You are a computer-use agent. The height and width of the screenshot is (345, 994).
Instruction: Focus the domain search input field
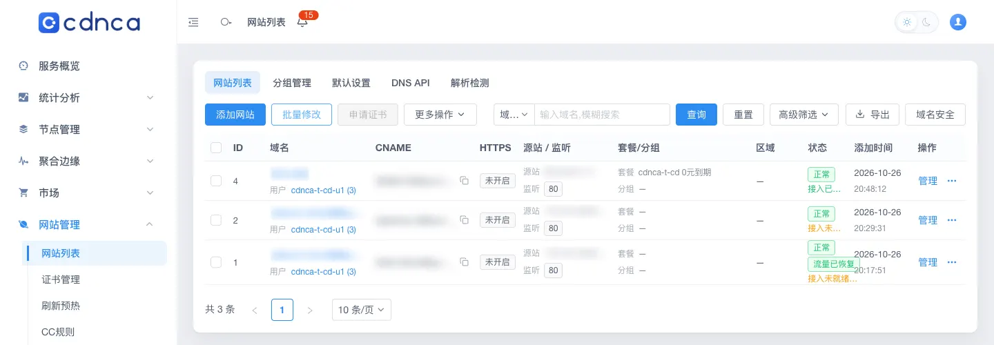(603, 115)
